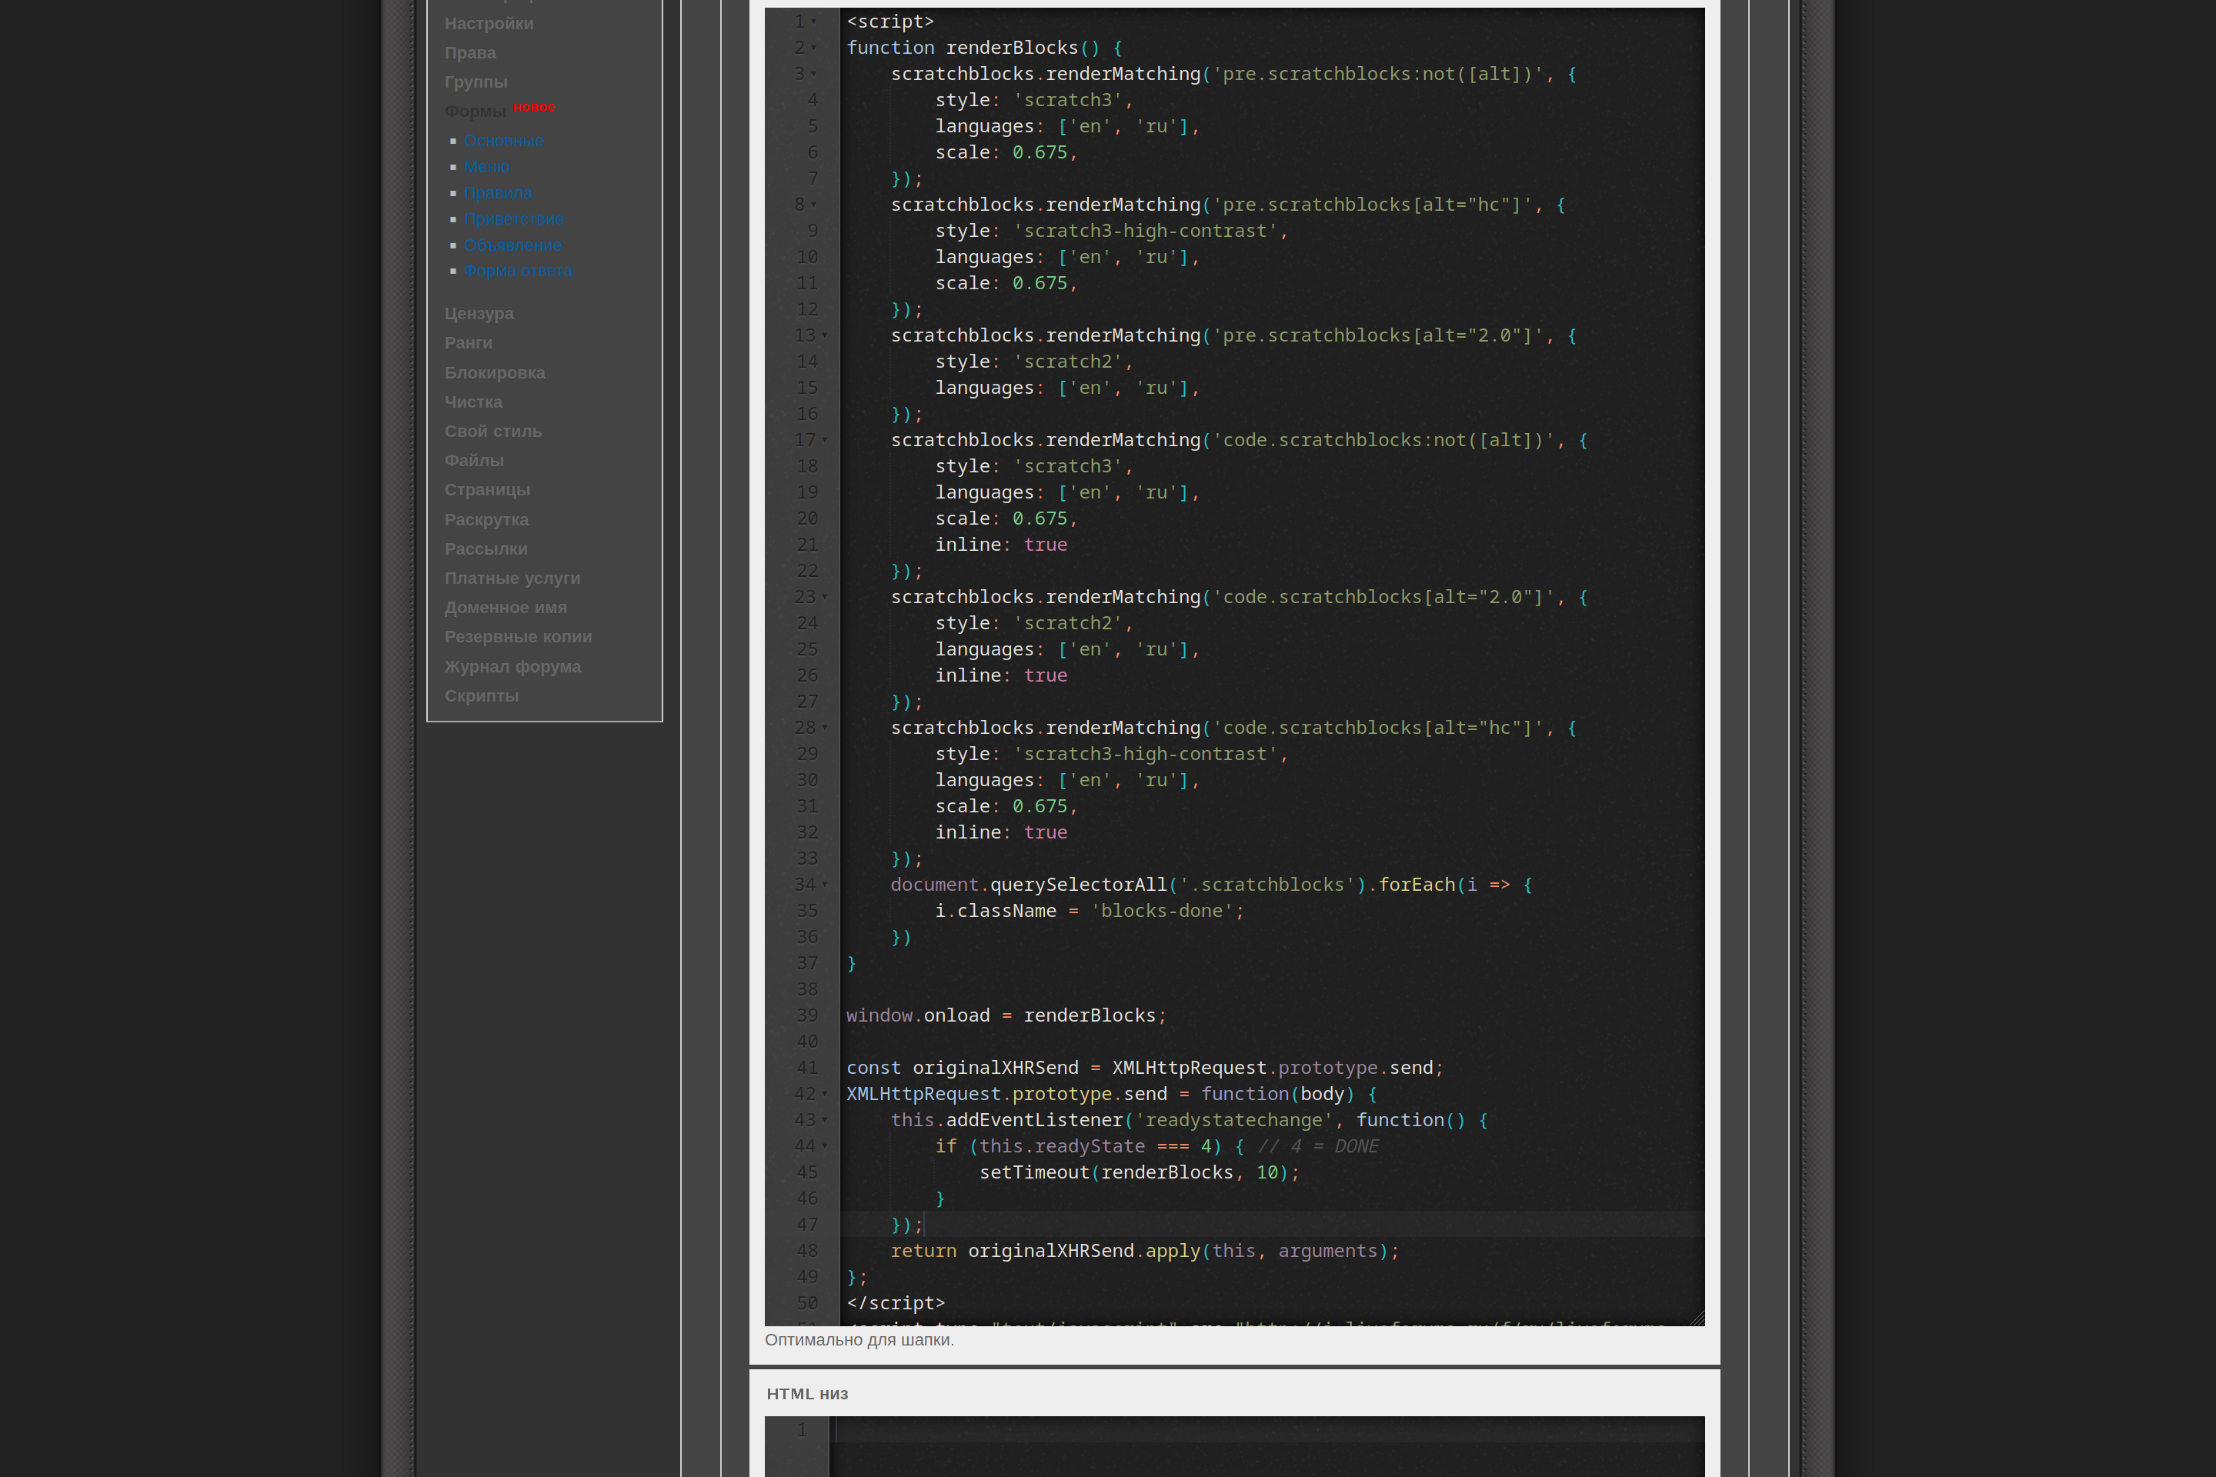Place cursor on line 39 window.onload code
The width and height of the screenshot is (2216, 1477).
pos(1006,1015)
